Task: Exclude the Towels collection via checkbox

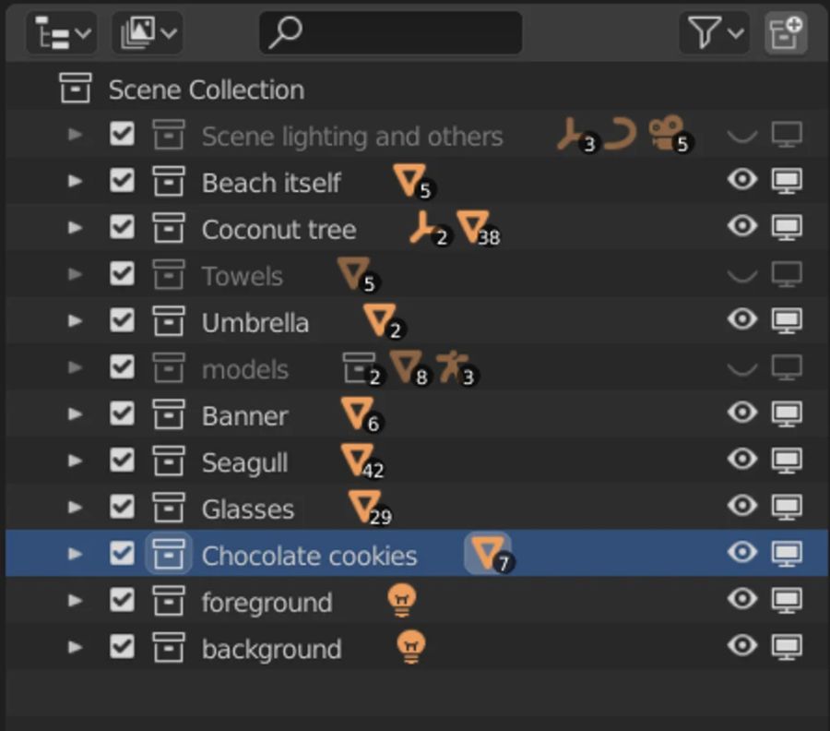Action: [x=122, y=274]
